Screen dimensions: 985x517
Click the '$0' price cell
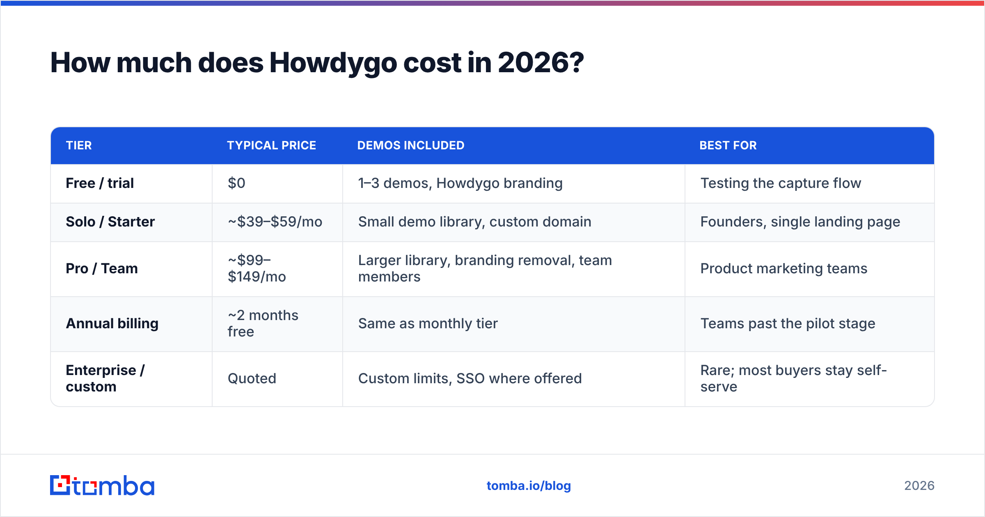pos(277,183)
